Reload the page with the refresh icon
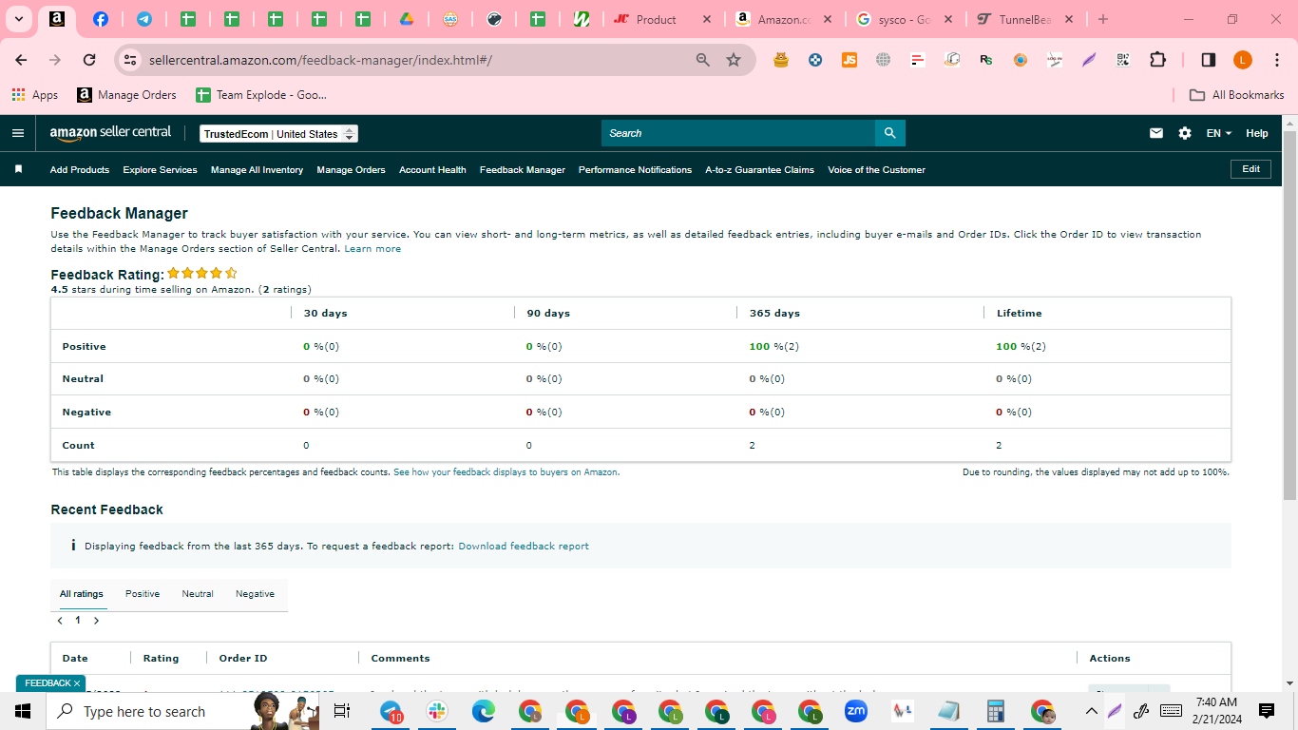Viewport: 1298px width, 730px height. [x=89, y=60]
